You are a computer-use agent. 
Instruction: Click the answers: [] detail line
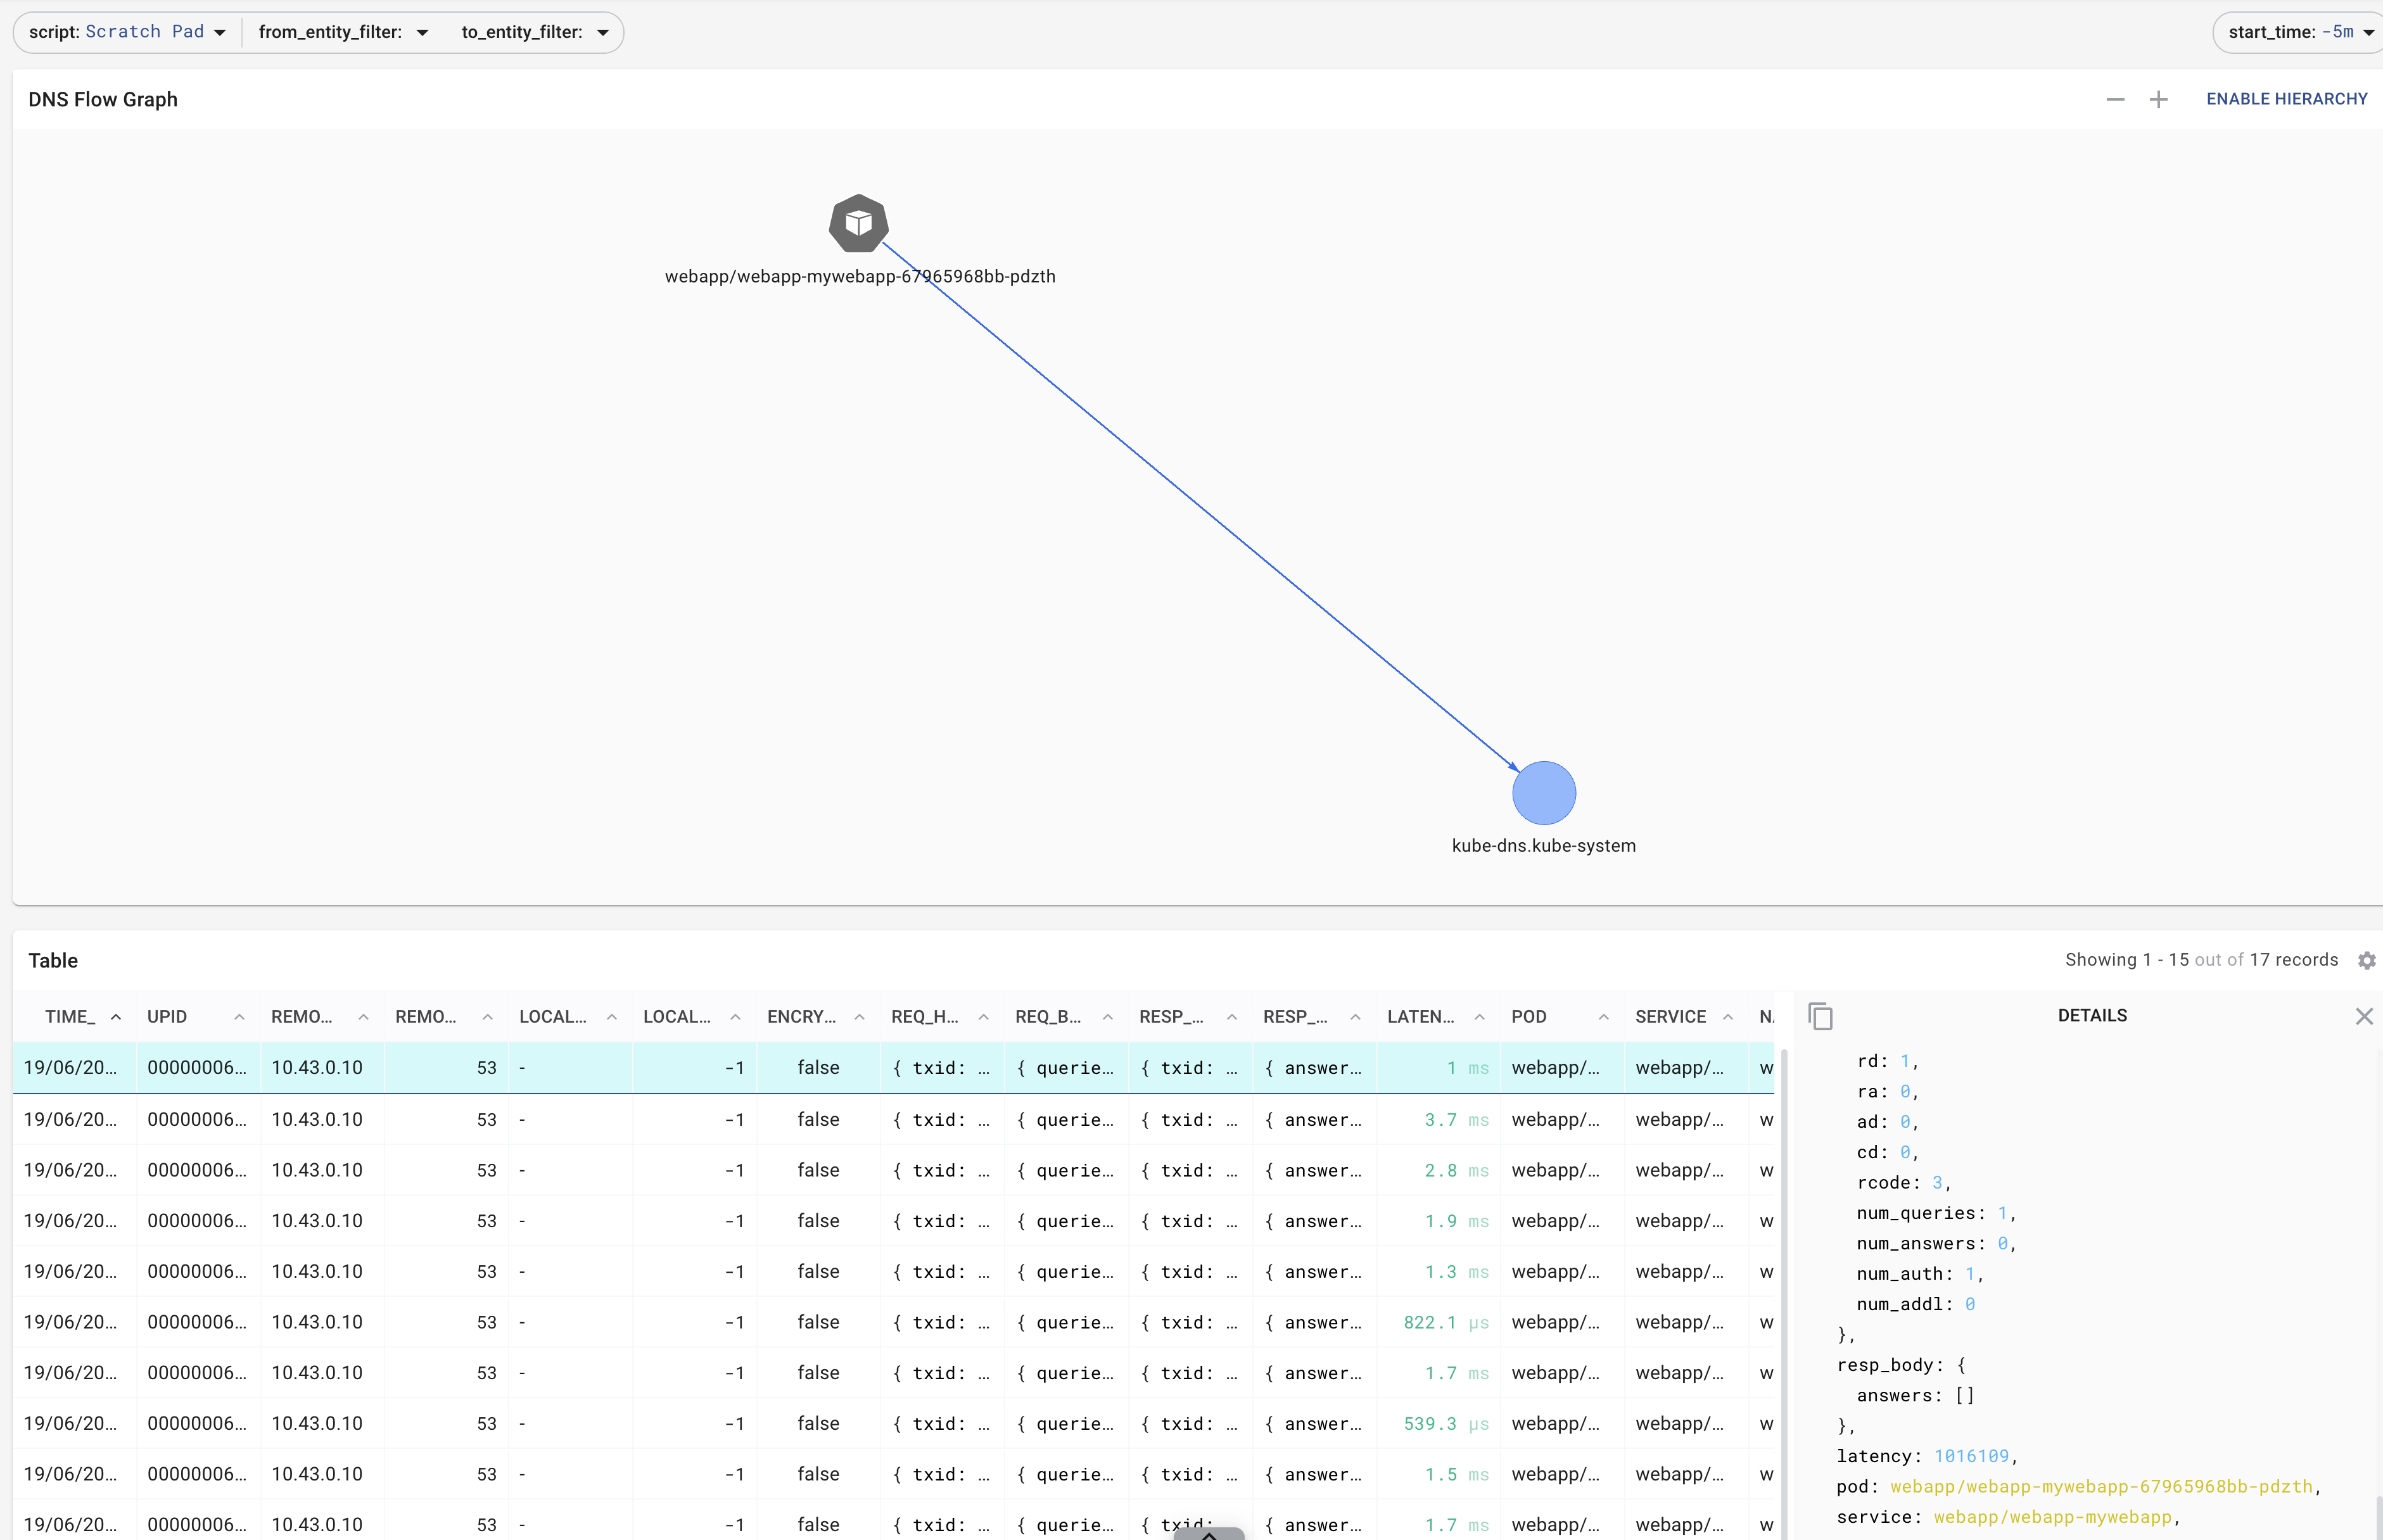(1915, 1396)
